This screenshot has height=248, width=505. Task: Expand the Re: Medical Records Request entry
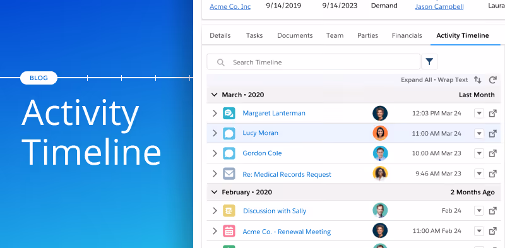click(x=215, y=174)
